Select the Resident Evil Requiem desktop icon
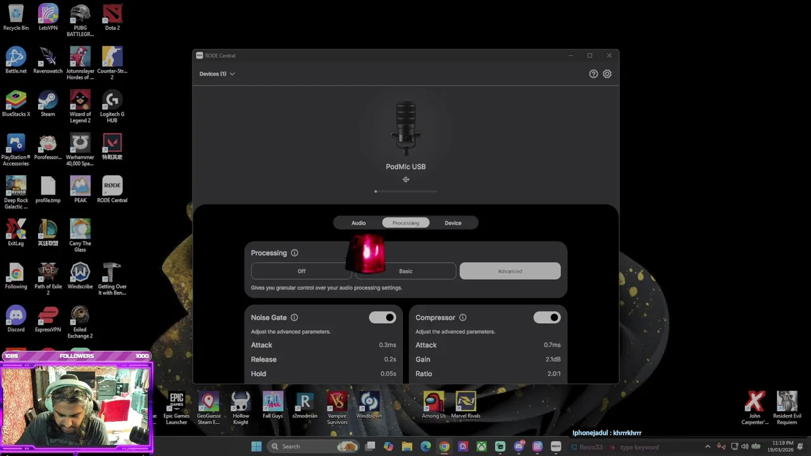 [x=787, y=408]
